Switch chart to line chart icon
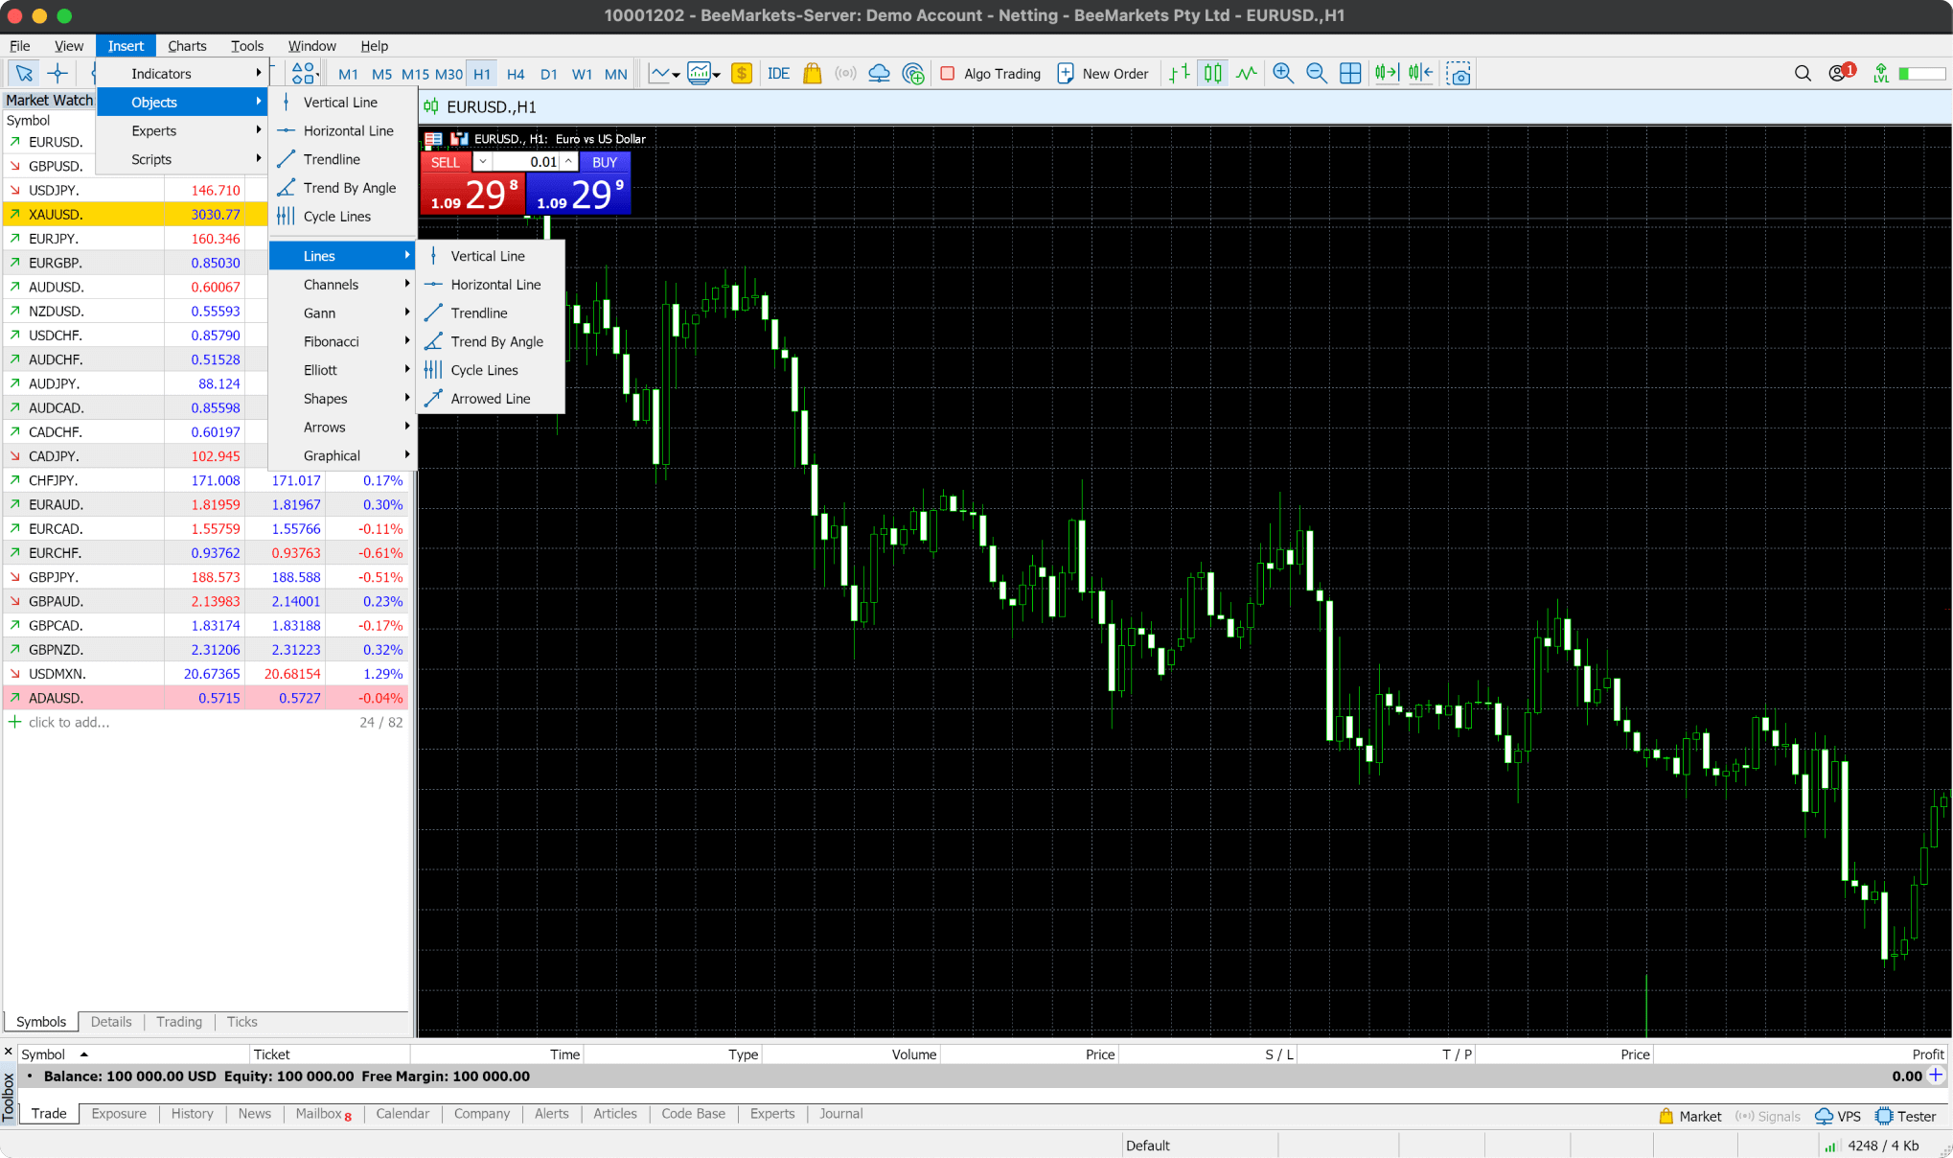Image resolution: width=1953 pixels, height=1158 pixels. tap(1246, 74)
